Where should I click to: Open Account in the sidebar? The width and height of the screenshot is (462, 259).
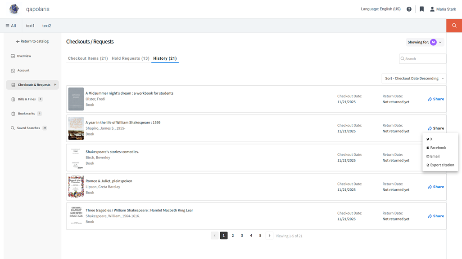pos(20,70)
